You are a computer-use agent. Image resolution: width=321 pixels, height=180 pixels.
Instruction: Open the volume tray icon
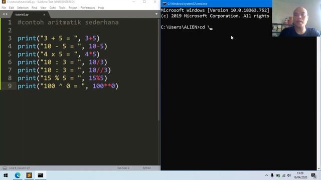tap(289, 175)
